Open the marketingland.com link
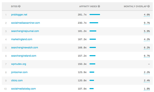Viewport: 154px width, 92px height. click(x=22, y=39)
